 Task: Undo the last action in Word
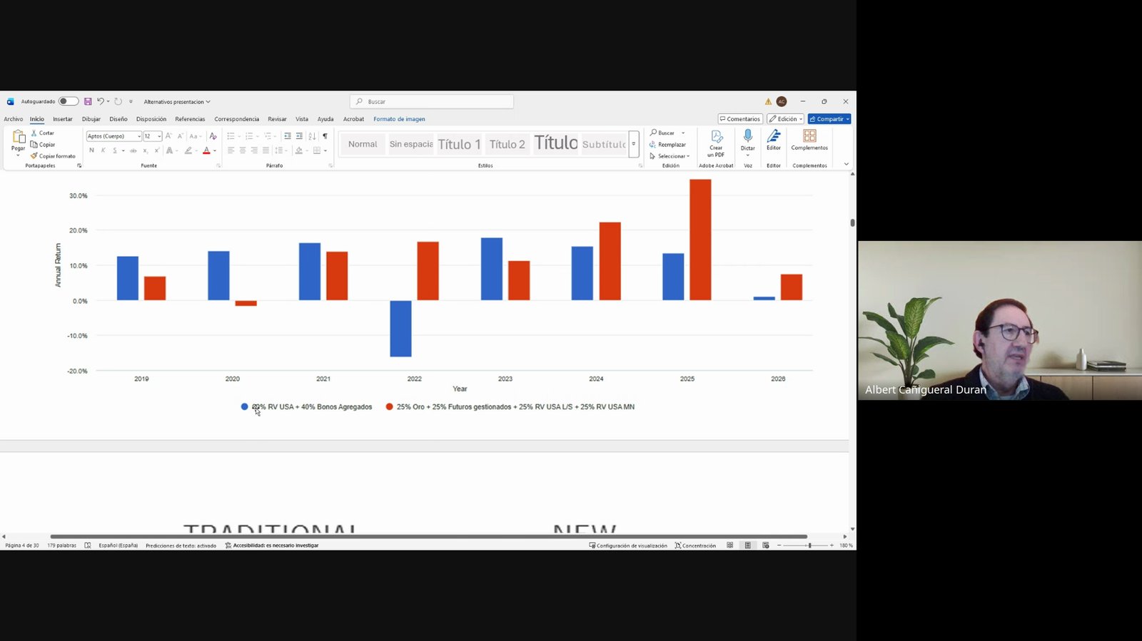point(101,101)
